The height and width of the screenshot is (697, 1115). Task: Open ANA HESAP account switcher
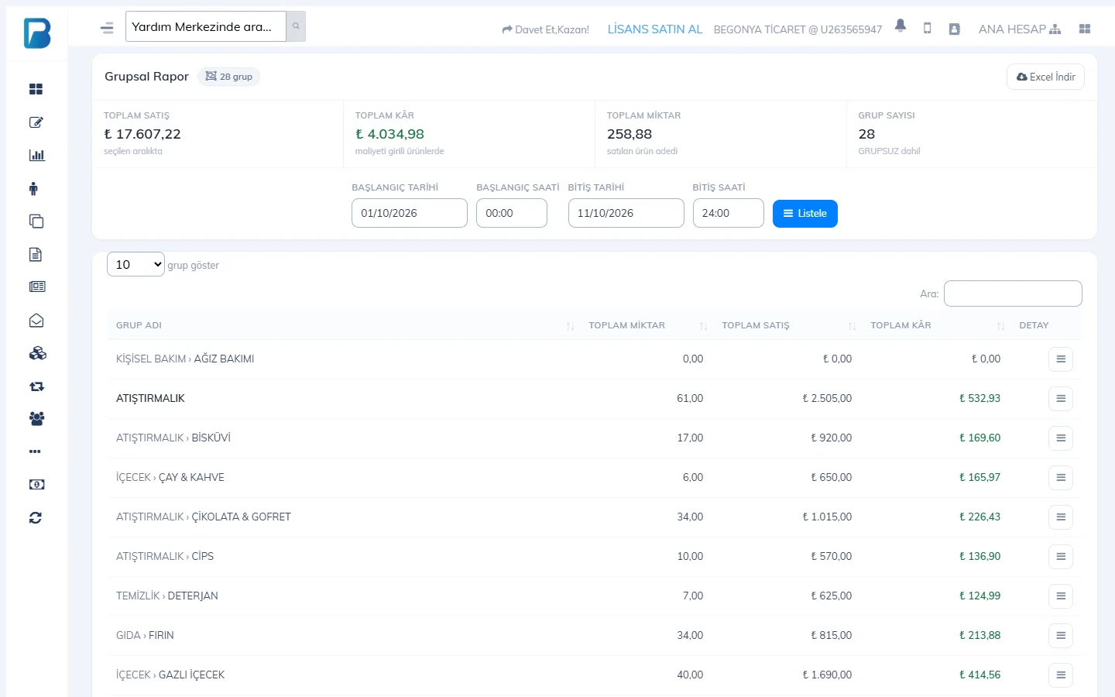point(1020,29)
